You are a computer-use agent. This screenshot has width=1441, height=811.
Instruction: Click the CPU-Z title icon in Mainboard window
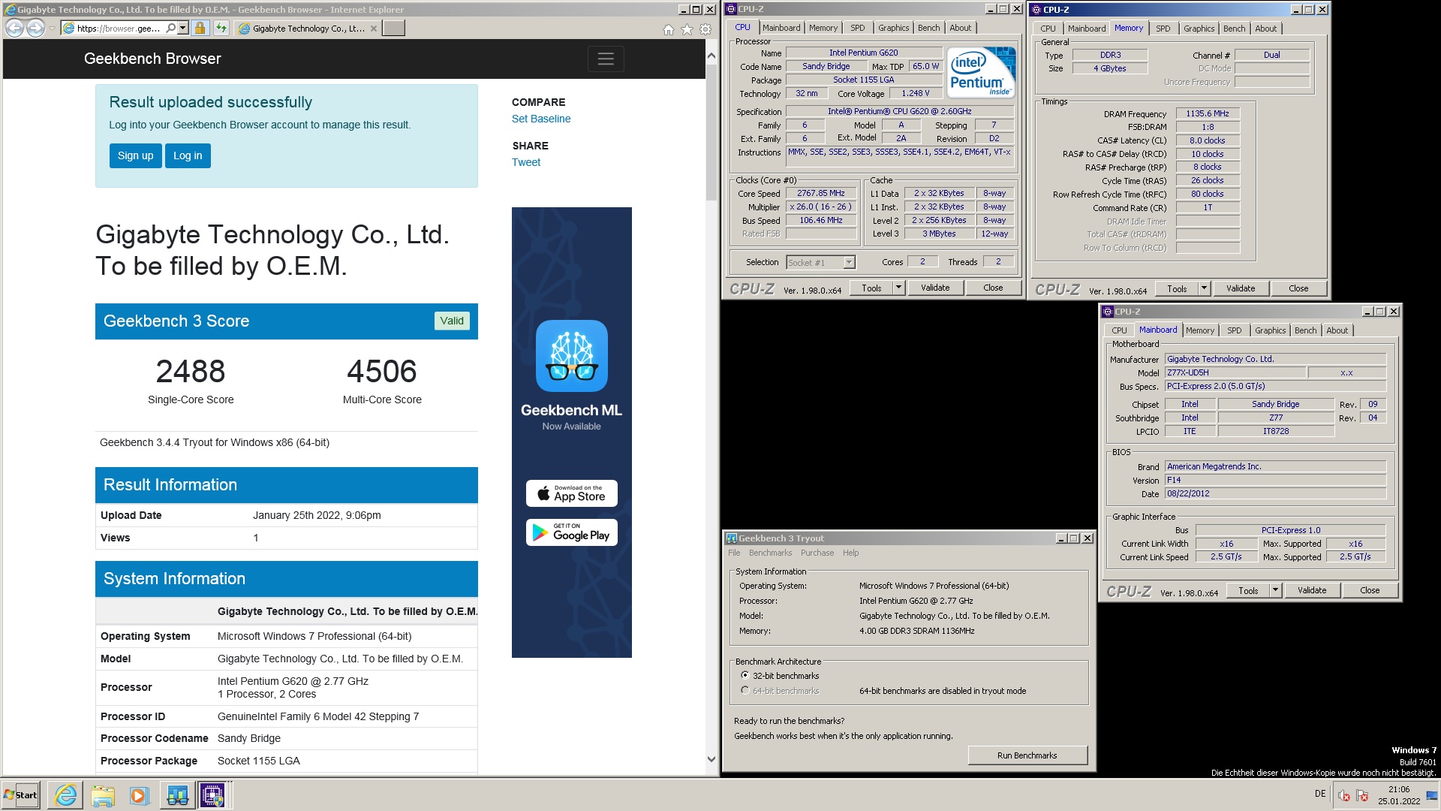tap(1108, 312)
